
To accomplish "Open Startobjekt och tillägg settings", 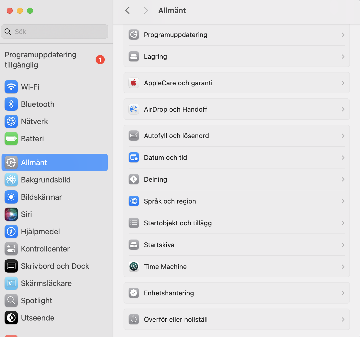I will tap(237, 223).
